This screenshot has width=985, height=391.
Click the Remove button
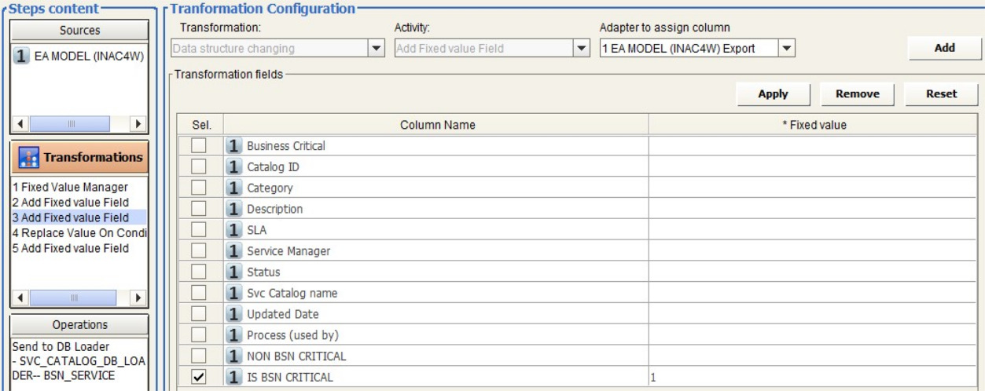coord(857,93)
